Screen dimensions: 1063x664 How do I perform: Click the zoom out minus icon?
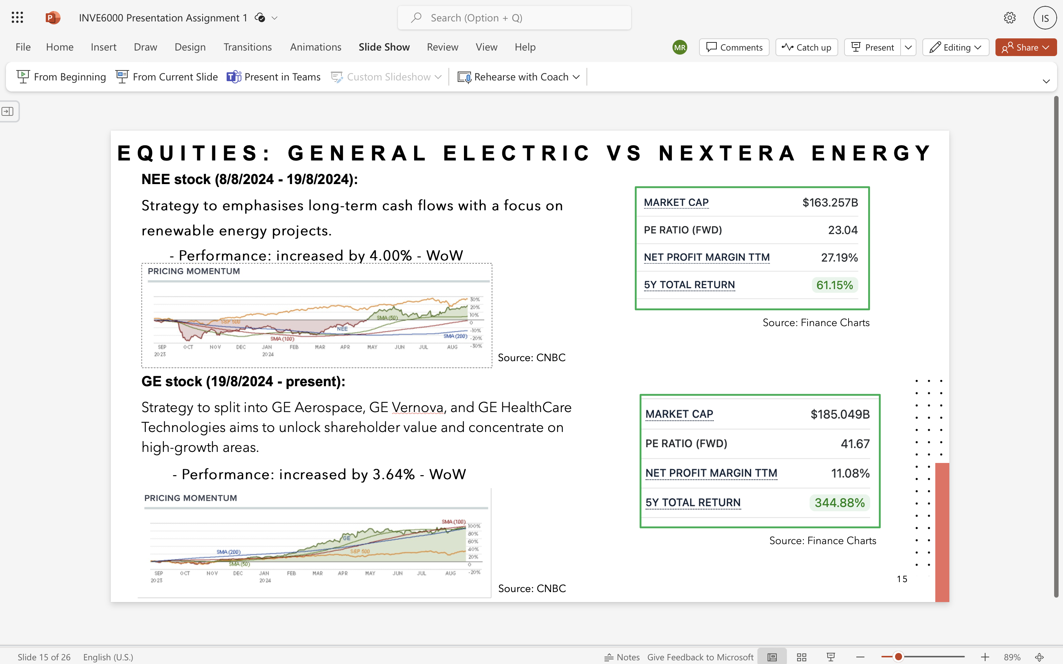[x=860, y=657]
